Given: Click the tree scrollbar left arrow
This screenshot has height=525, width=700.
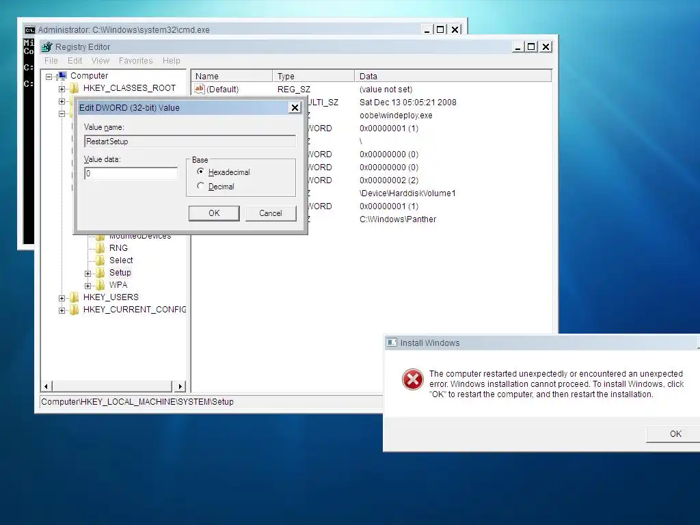Looking at the screenshot, I should click(46, 386).
